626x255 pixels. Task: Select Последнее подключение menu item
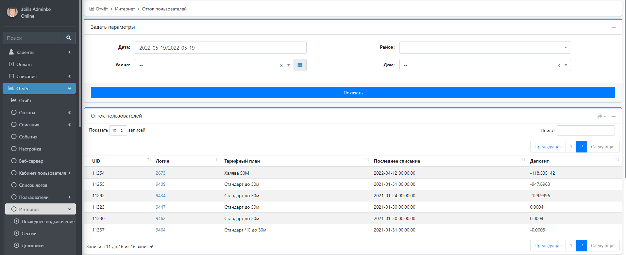(x=48, y=221)
